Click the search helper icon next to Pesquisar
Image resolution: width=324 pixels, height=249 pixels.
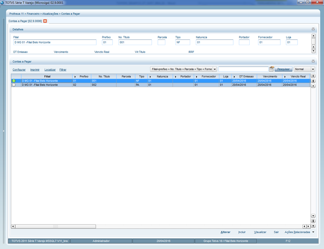point(271,69)
